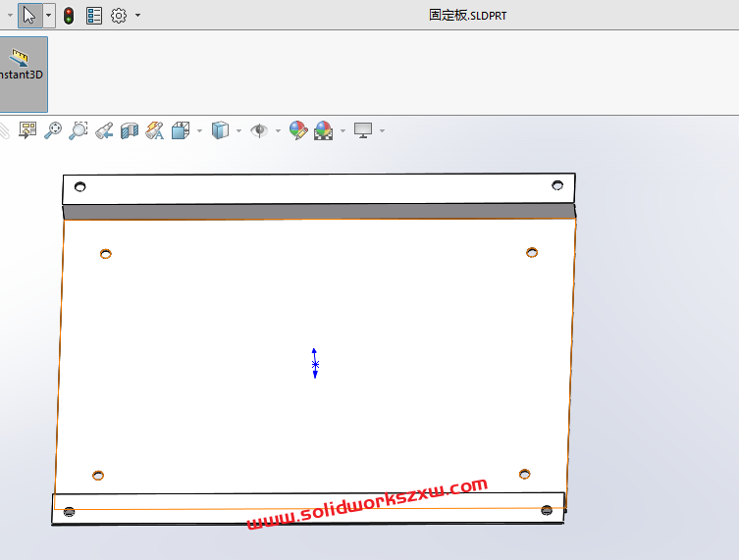Open the View Settings monitor icon
This screenshot has width=739, height=560.
pos(363,130)
